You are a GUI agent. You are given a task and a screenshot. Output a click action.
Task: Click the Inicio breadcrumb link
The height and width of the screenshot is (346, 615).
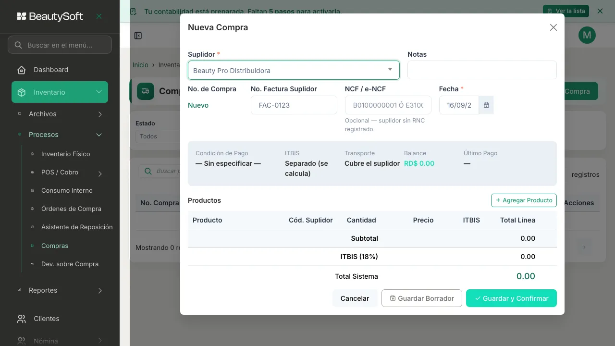pos(140,65)
